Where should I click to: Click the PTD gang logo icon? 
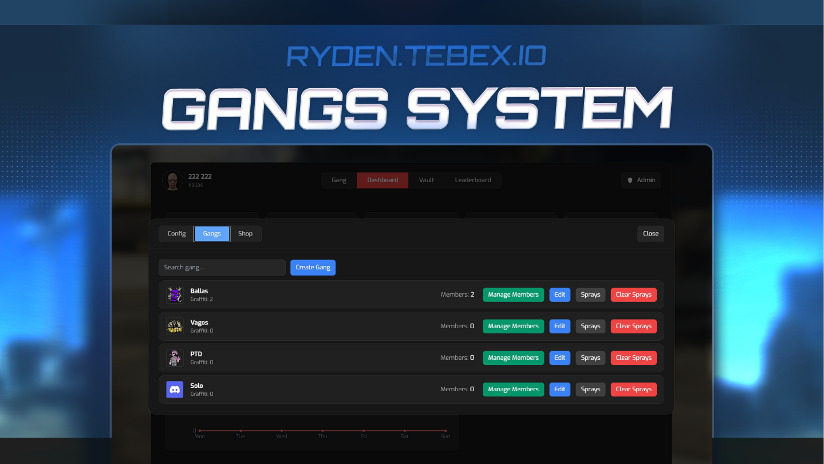tap(175, 358)
